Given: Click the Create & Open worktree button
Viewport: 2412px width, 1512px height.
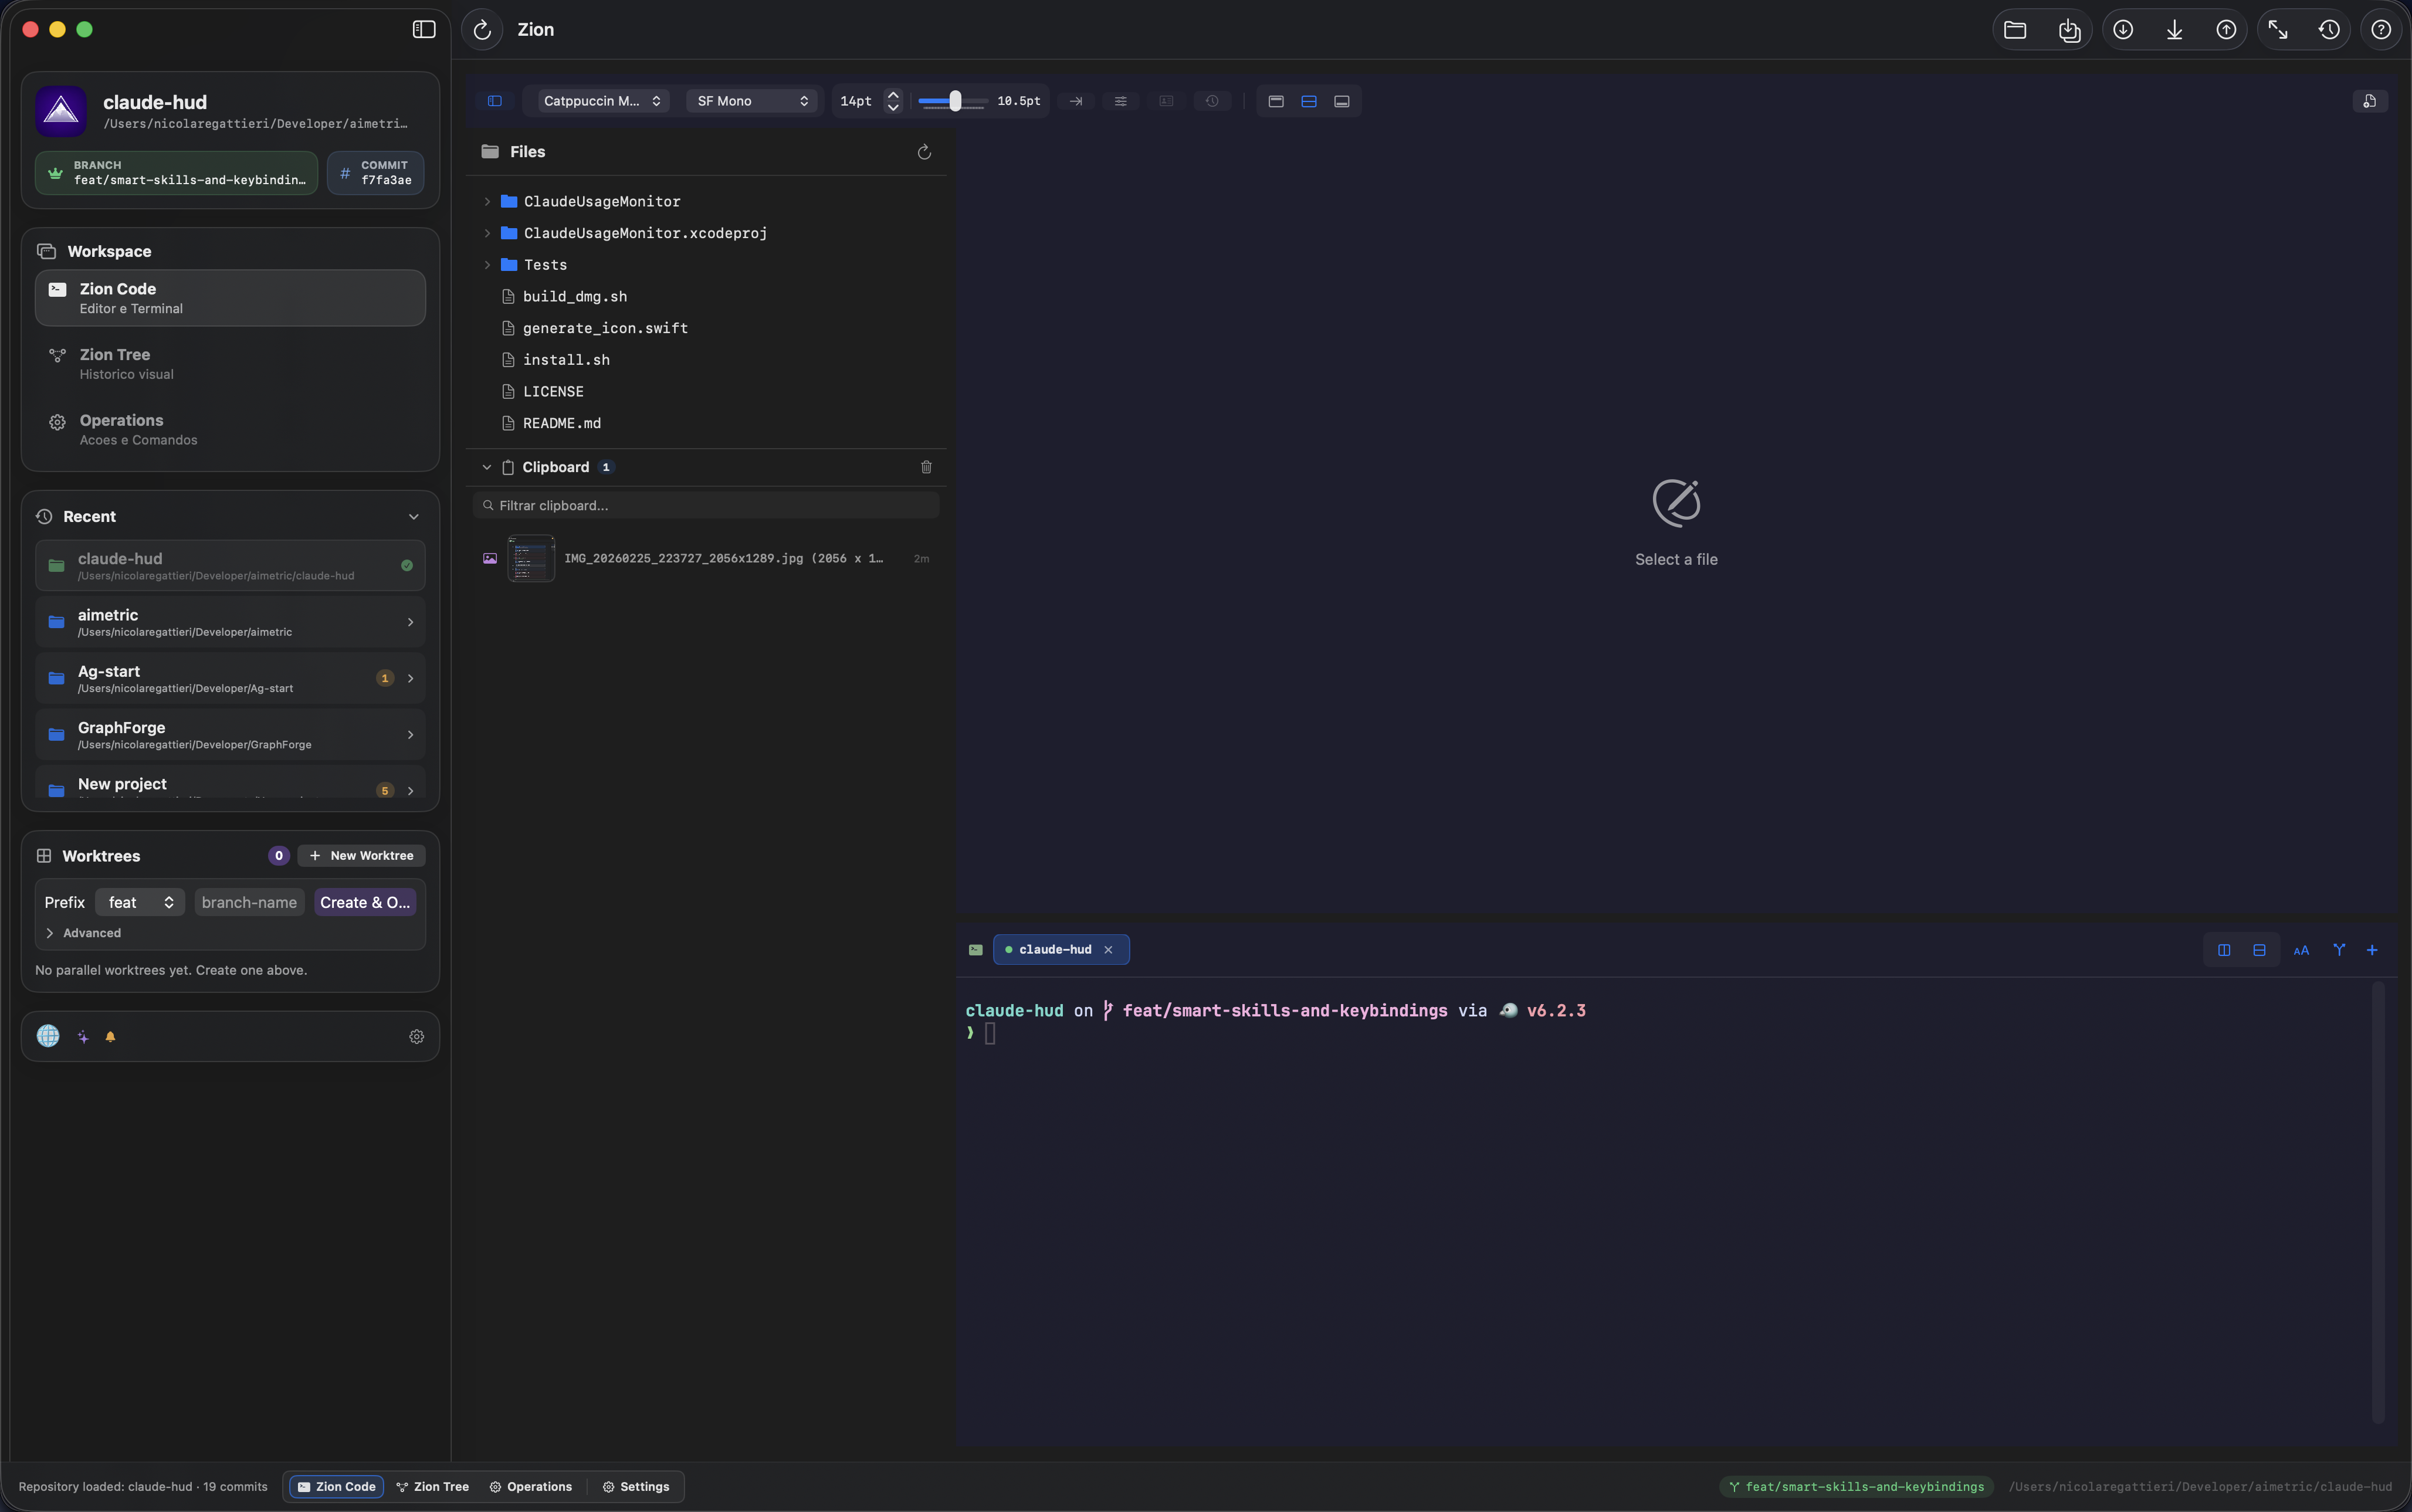Looking at the screenshot, I should coord(364,902).
